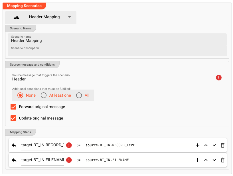Select the None condition radio button

pyautogui.click(x=20, y=95)
